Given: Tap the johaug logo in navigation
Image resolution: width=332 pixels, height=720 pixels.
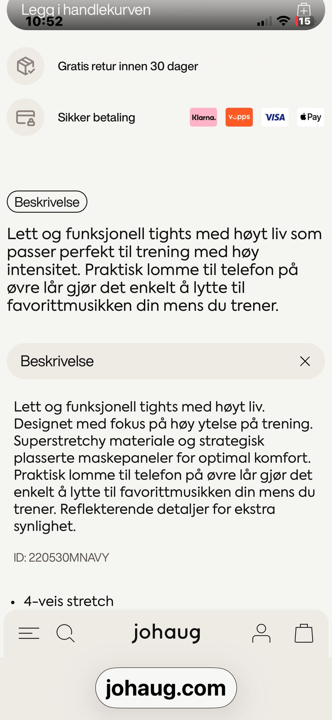Looking at the screenshot, I should pos(166,632).
